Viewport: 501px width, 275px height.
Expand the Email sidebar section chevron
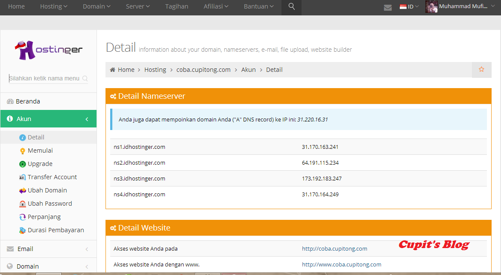(x=87, y=249)
